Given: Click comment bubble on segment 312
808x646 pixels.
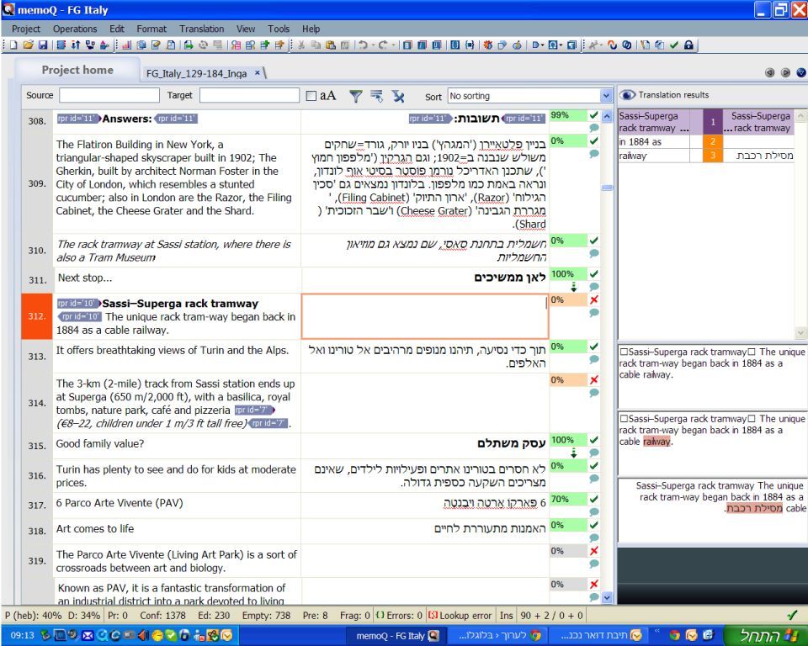Looking at the screenshot, I should coord(594,313).
